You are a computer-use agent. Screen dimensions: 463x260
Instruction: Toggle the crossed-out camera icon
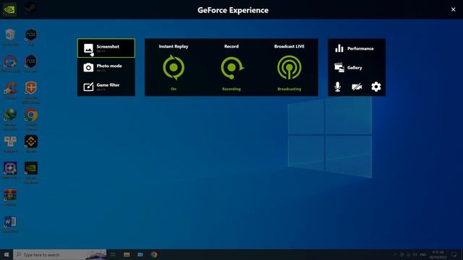point(357,87)
